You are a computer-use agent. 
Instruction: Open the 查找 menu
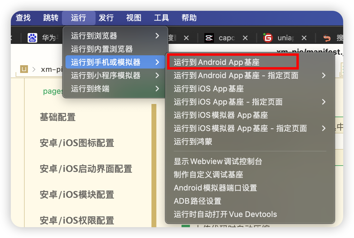(x=23, y=18)
